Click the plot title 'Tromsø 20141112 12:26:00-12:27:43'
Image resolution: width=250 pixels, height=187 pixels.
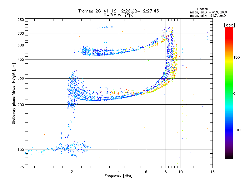(118, 11)
